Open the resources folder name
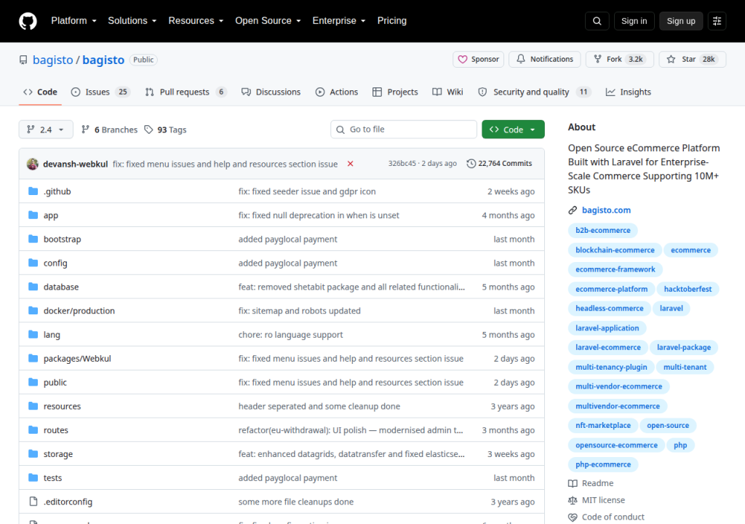 (x=63, y=406)
